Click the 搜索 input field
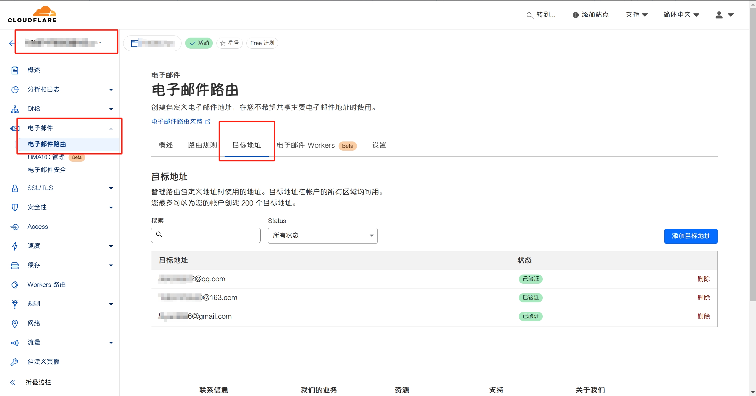756x396 pixels. coord(206,235)
